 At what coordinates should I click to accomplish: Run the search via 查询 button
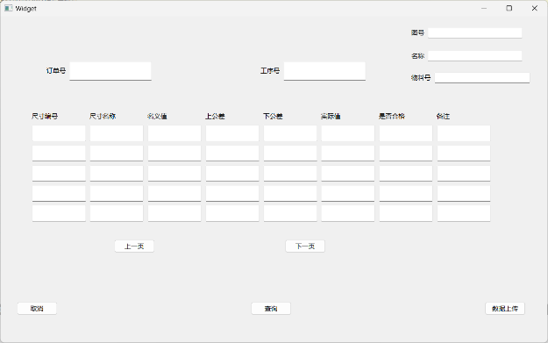(x=271, y=309)
